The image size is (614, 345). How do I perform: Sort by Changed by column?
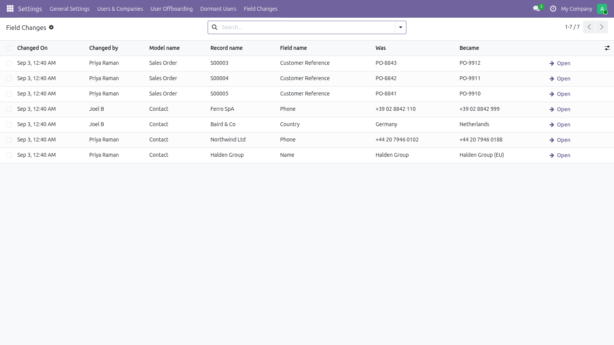pyautogui.click(x=104, y=48)
